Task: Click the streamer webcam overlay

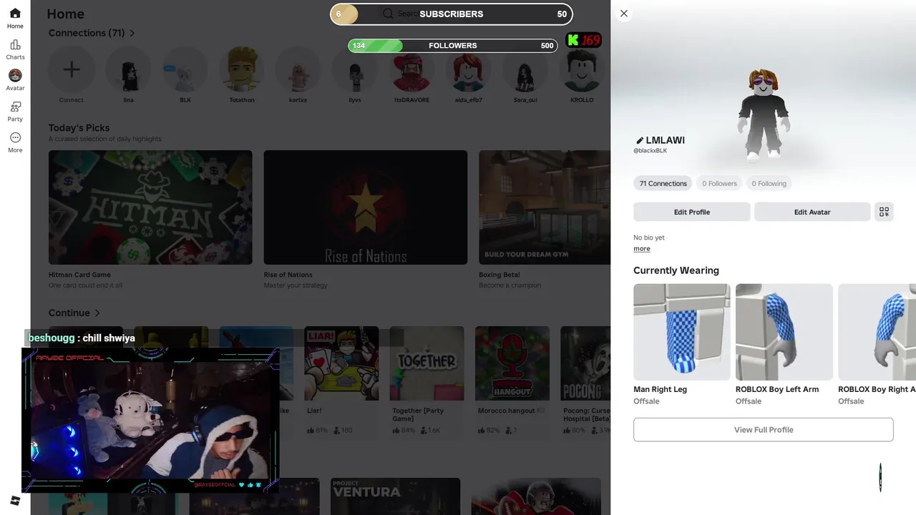Action: 150,421
